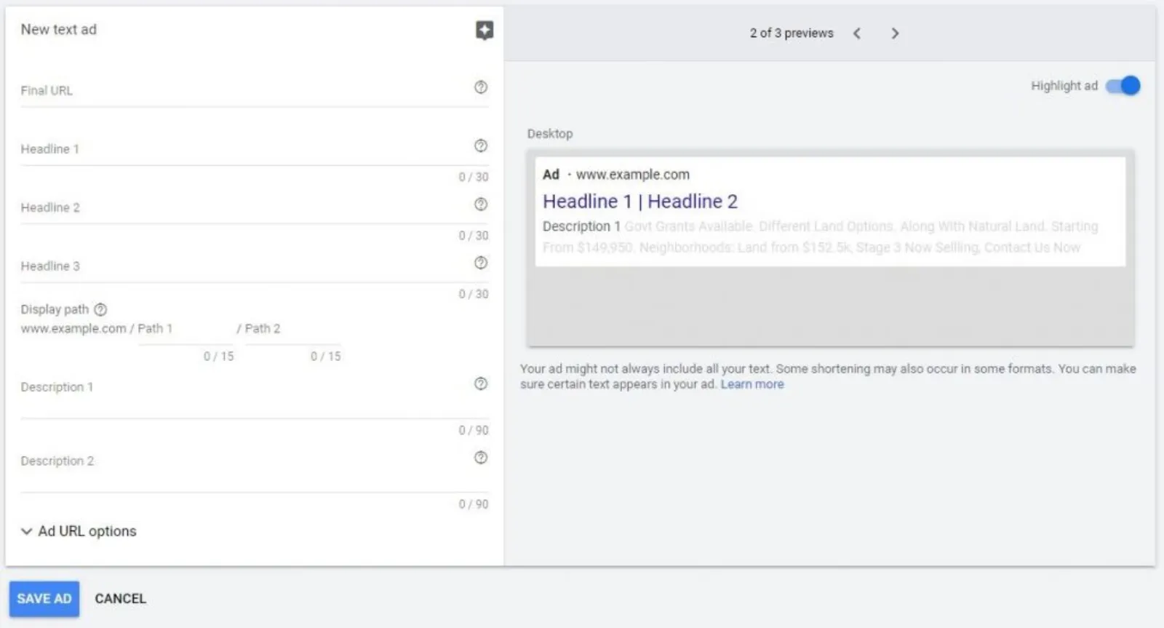Image resolution: width=1164 pixels, height=628 pixels.
Task: Follow the Learn more link
Action: point(752,384)
